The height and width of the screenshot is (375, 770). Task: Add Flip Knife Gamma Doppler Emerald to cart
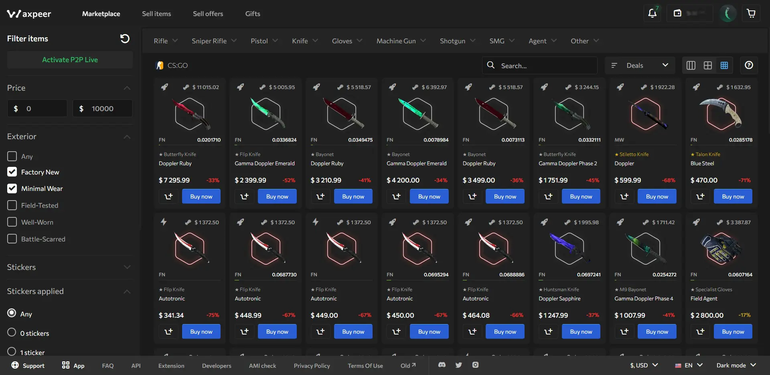[x=244, y=197]
